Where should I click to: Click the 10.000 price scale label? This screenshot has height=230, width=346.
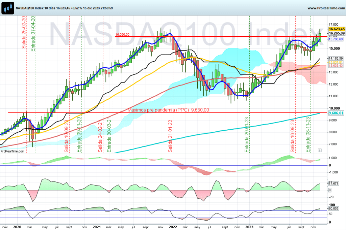tap(334, 108)
